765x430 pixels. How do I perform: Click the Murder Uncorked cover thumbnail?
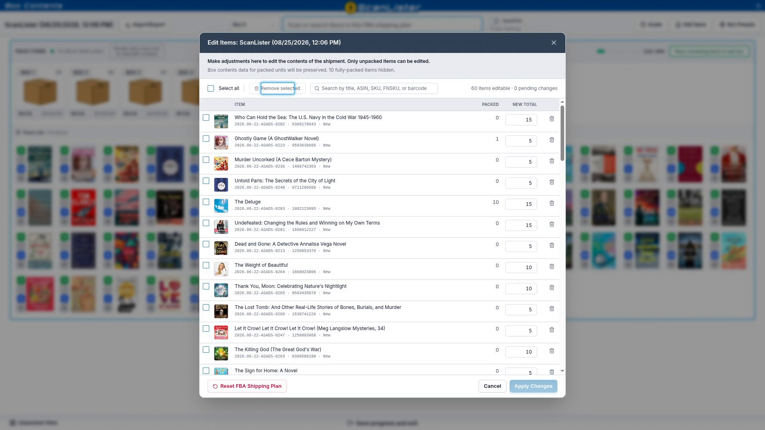click(221, 163)
